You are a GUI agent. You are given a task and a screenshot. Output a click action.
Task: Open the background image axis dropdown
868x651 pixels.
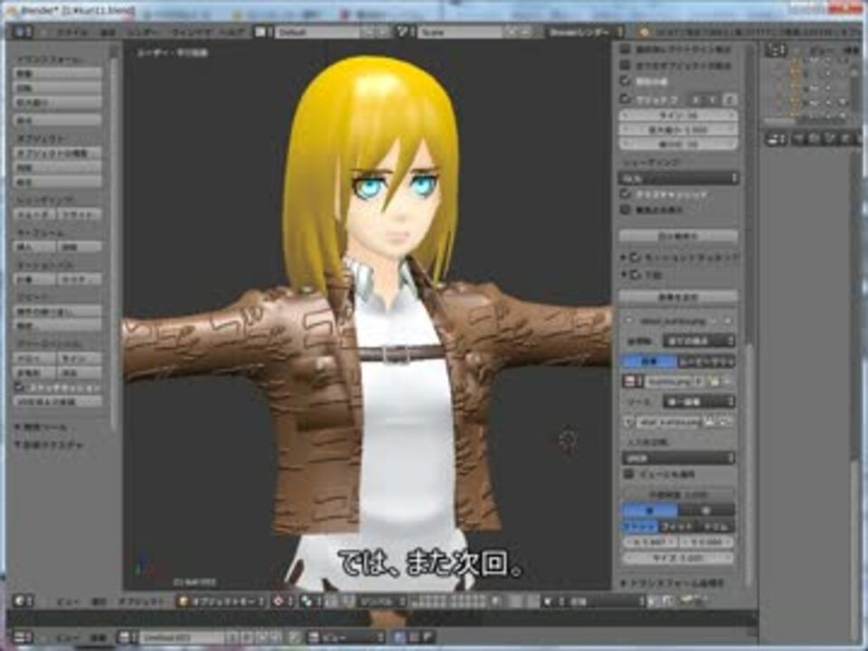pyautogui.click(x=699, y=341)
